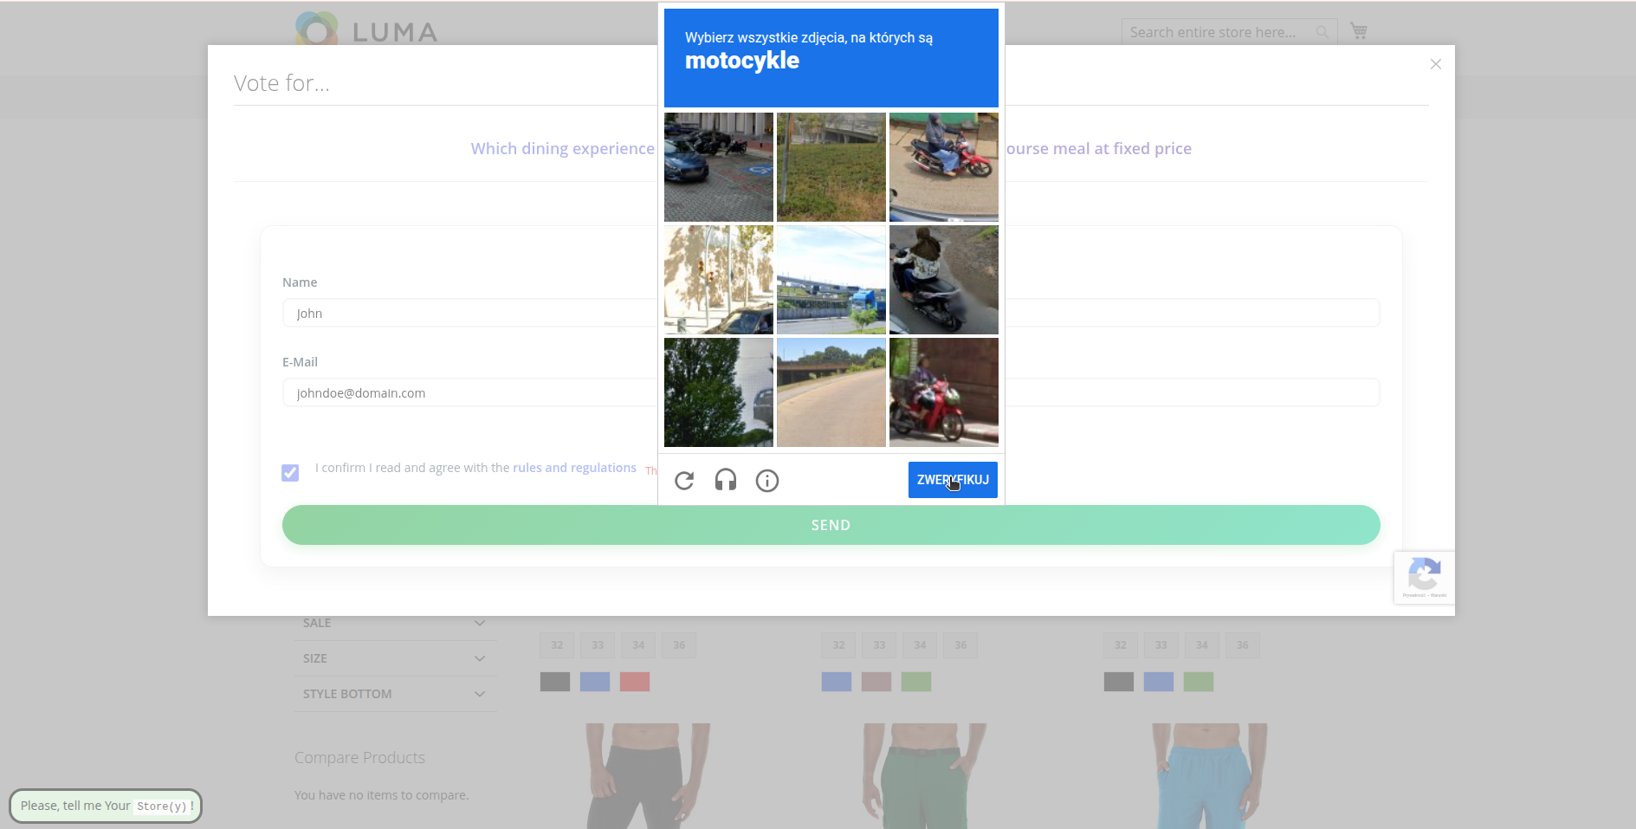Click the ZWERYFIKUJ button
Viewport: 1636px width, 829px height.
coord(953,480)
